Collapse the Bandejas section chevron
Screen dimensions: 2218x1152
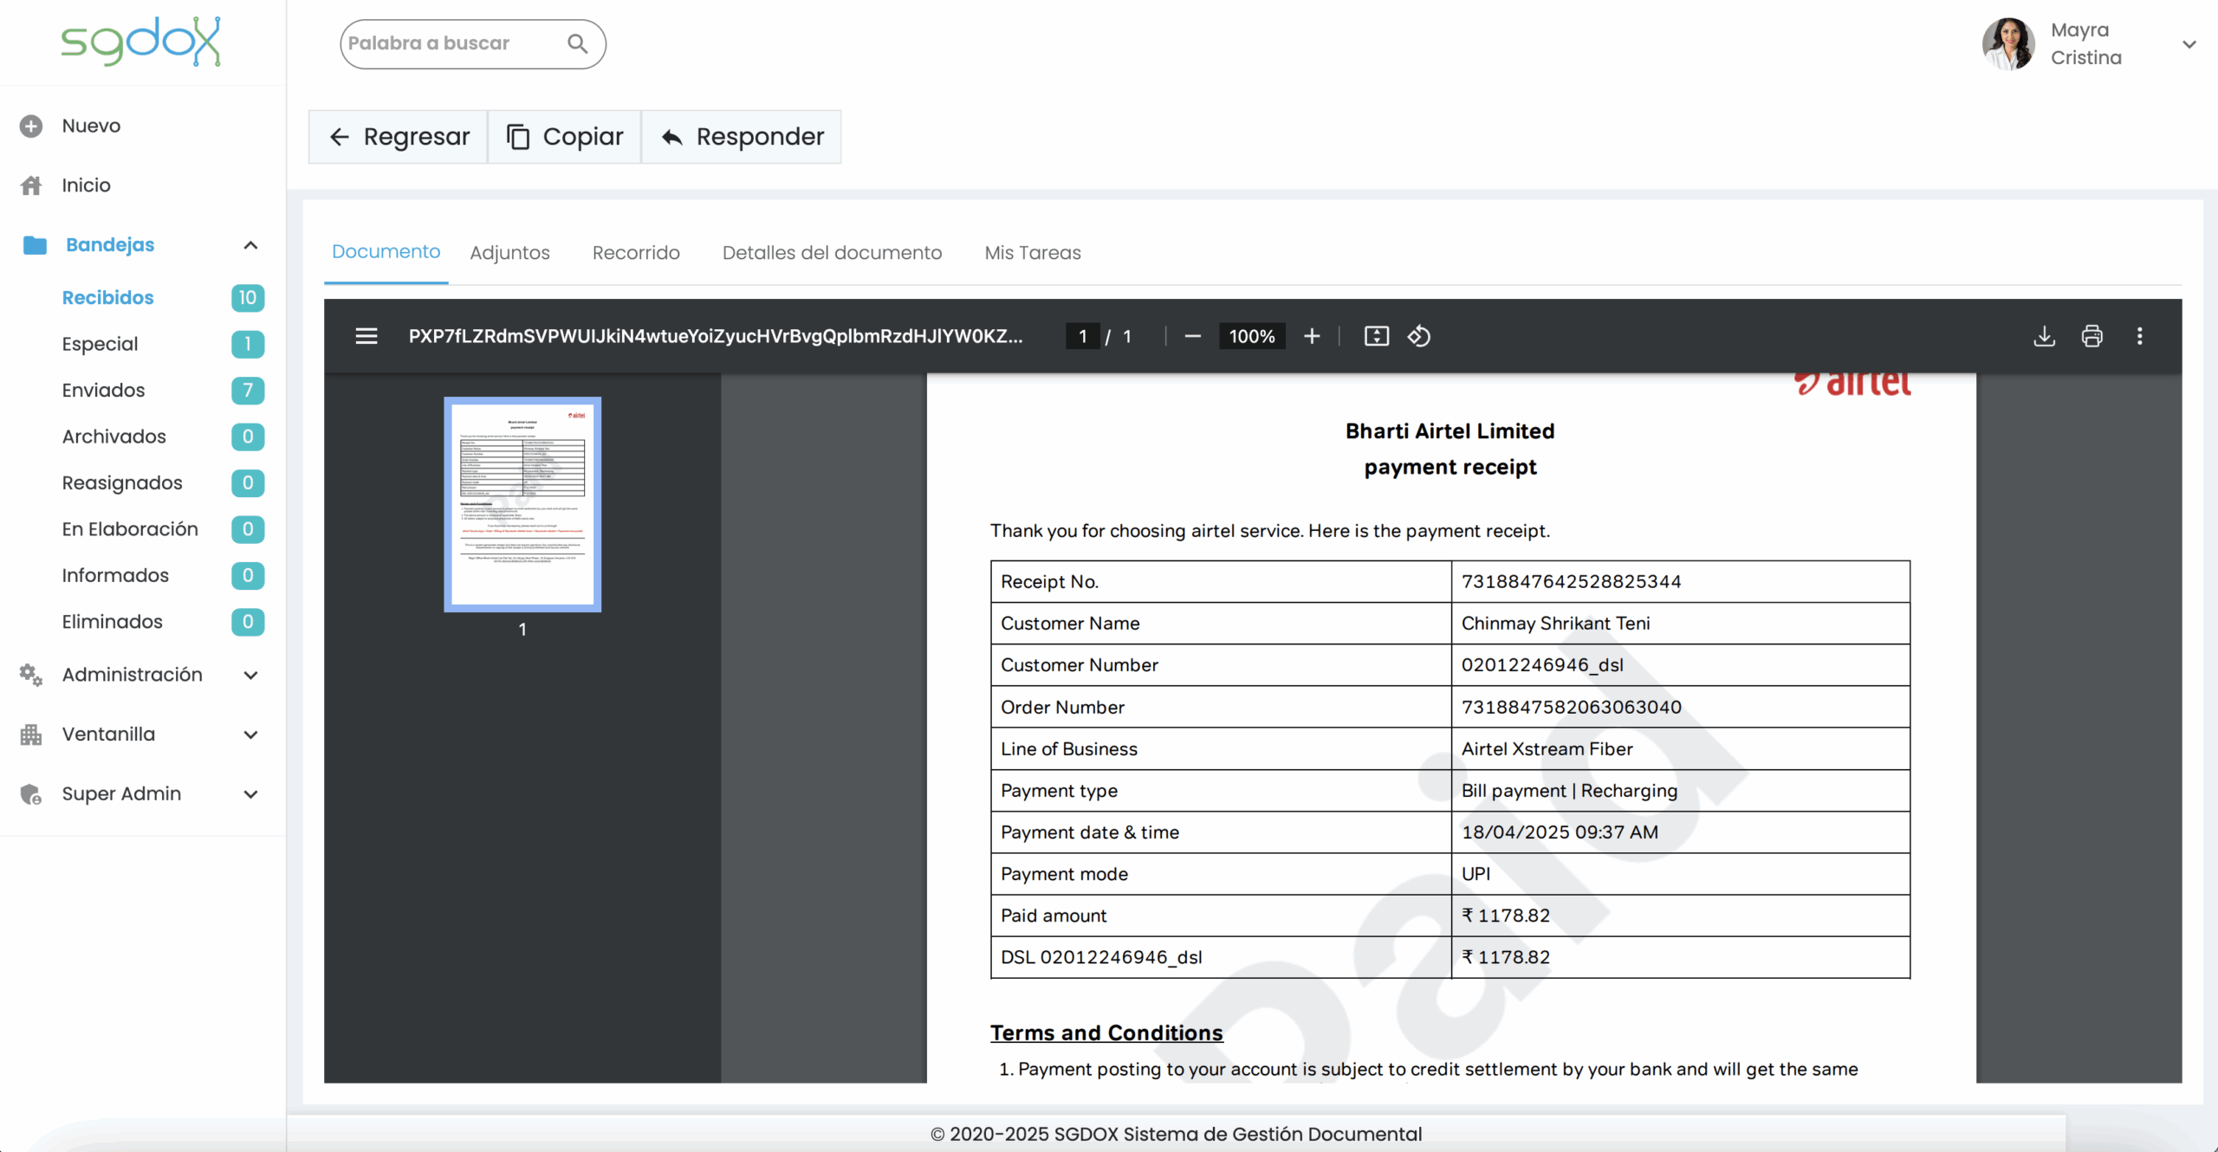[x=250, y=245]
